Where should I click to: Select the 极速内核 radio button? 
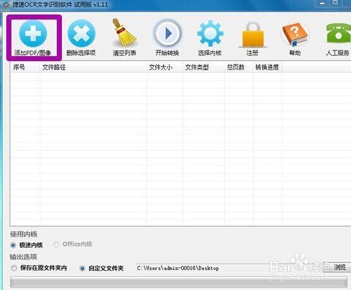(x=13, y=245)
